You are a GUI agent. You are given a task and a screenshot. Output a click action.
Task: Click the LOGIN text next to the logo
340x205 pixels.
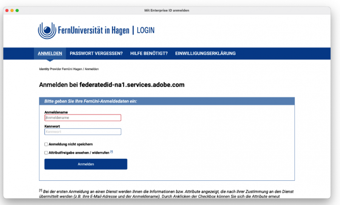[x=145, y=30]
